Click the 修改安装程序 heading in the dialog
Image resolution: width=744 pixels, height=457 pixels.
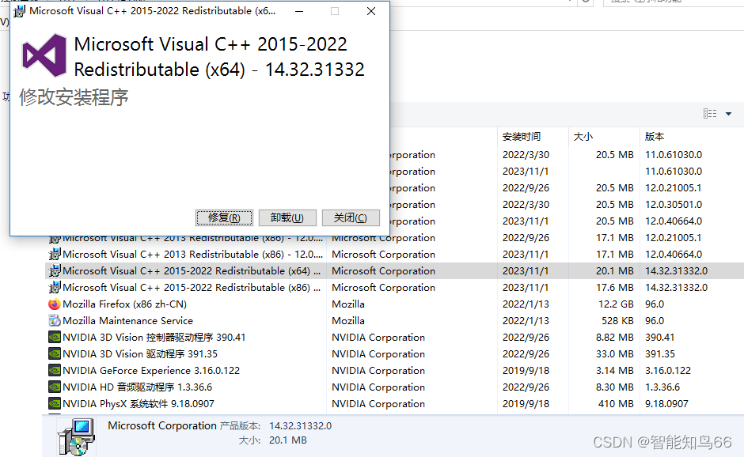point(74,97)
